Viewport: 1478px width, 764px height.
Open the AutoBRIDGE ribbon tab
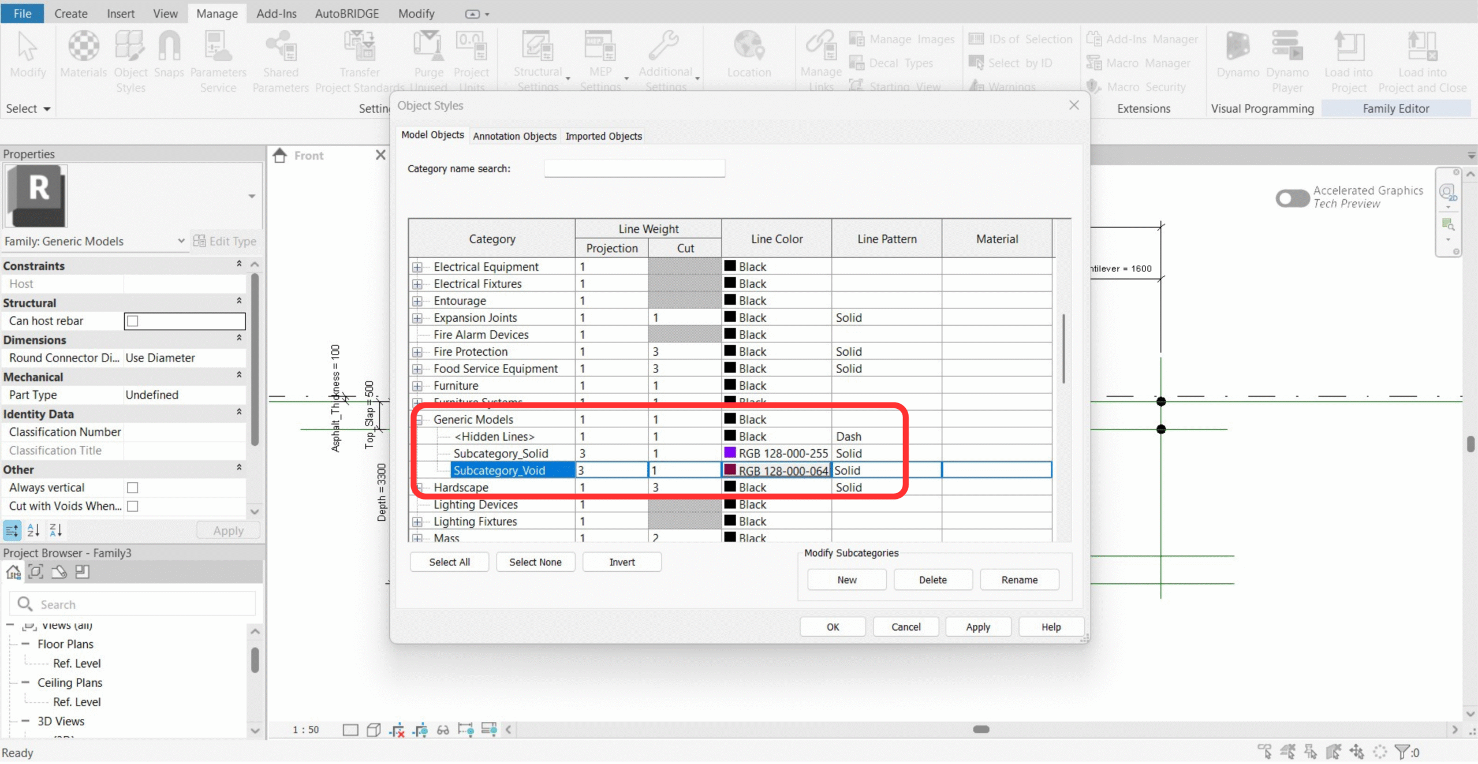[346, 13]
